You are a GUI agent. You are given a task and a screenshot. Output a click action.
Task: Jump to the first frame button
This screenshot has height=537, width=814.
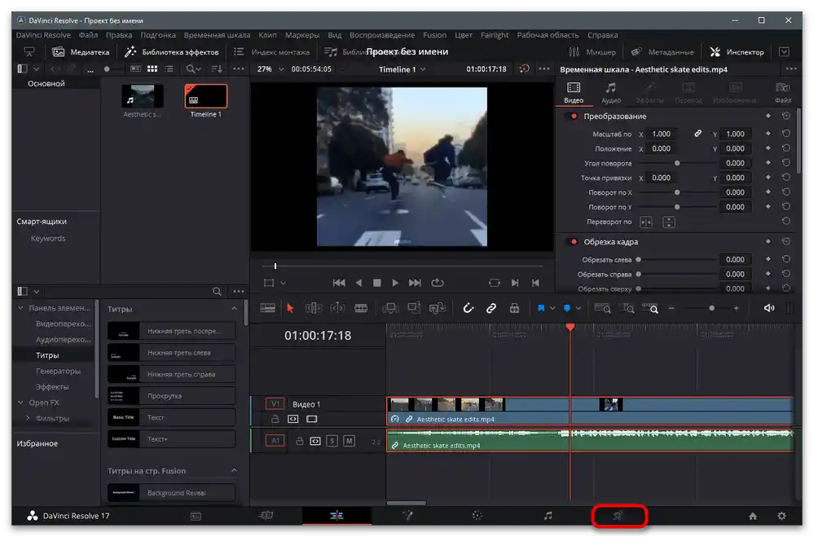coord(339,283)
